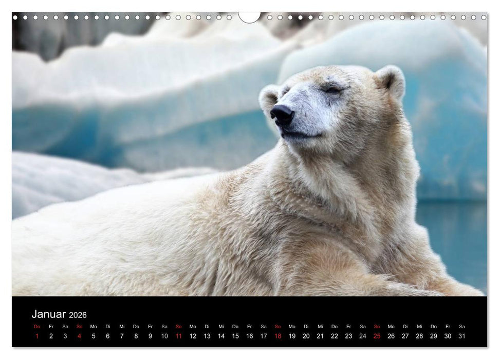The image size is (499, 359).
Task: Select the Do weekday label in red
Action: 36,326
